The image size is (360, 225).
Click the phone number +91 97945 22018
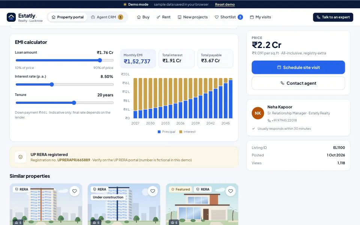(x=284, y=120)
